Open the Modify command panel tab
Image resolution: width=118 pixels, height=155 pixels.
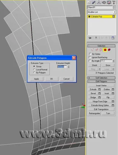click(94, 3)
